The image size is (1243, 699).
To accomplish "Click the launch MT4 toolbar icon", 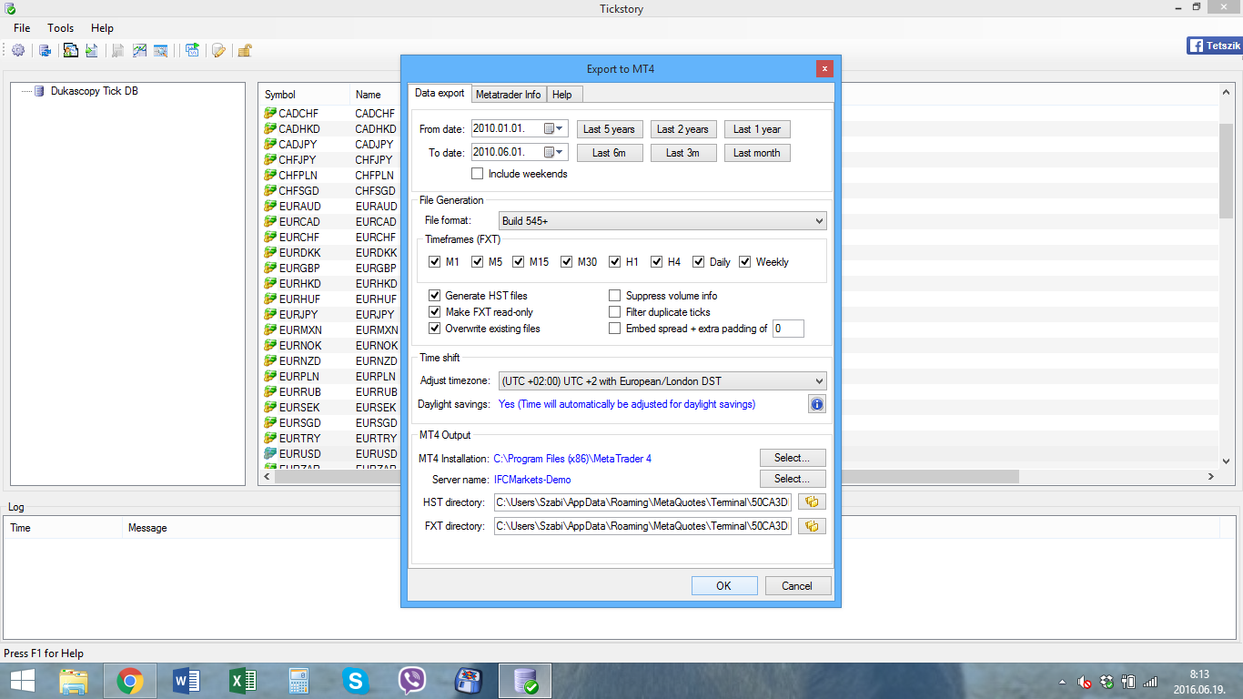I will [x=192, y=50].
